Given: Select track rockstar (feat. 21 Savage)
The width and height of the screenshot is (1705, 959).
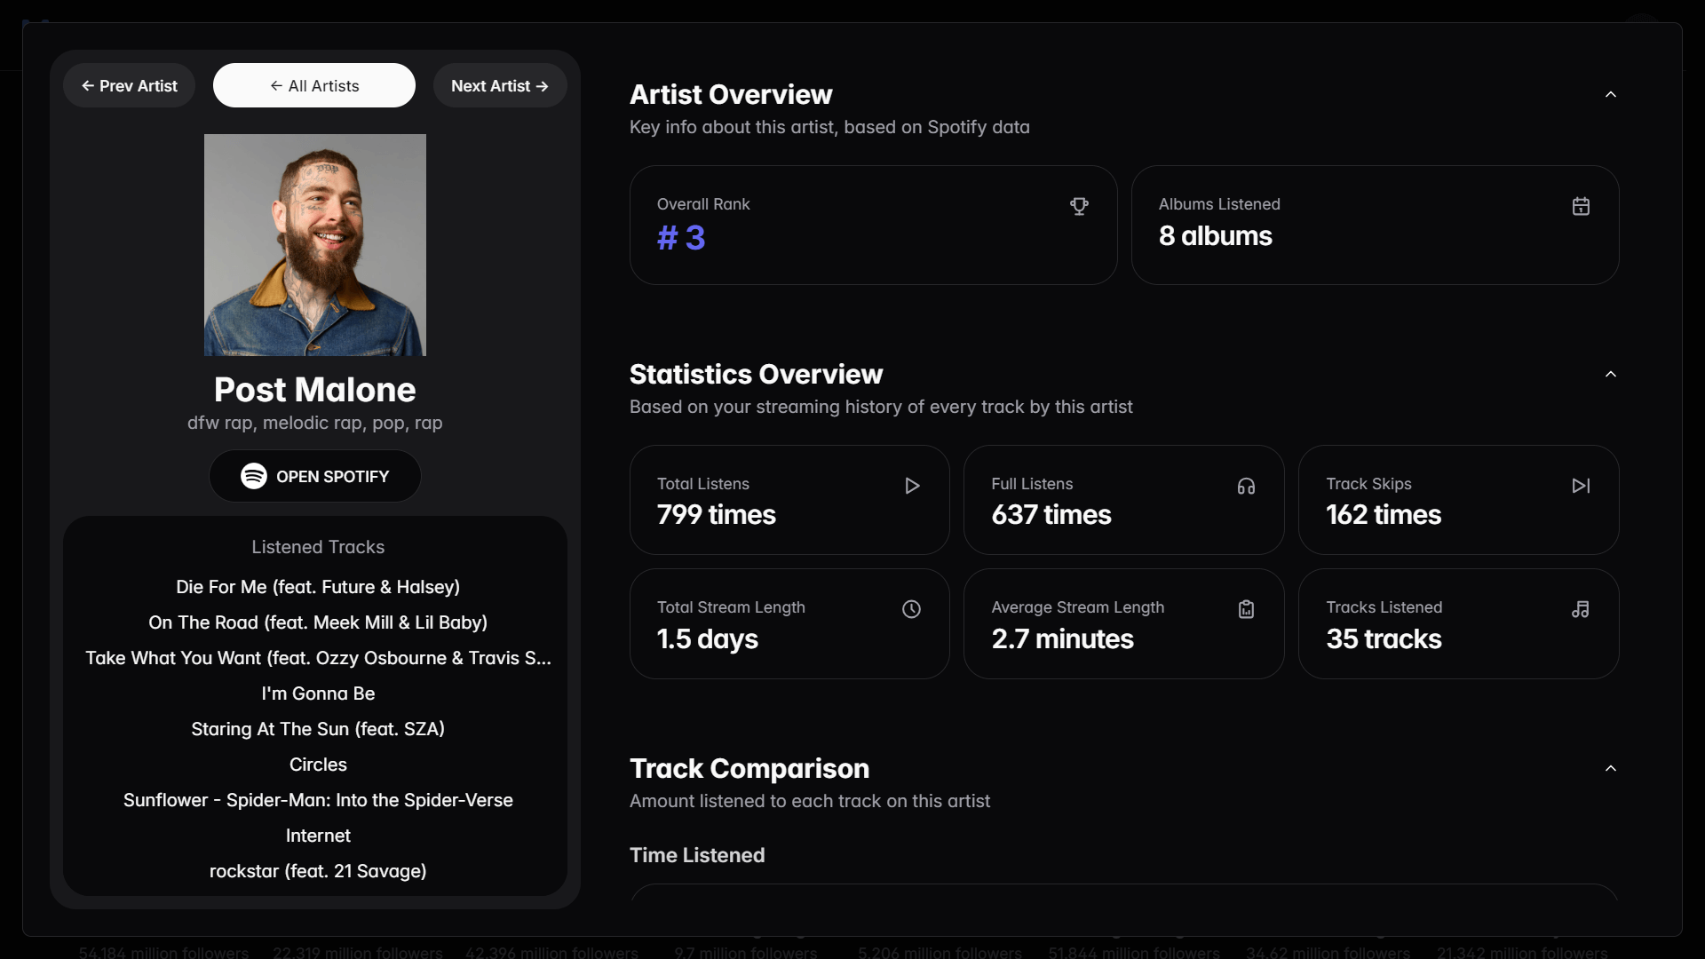Looking at the screenshot, I should point(318,871).
